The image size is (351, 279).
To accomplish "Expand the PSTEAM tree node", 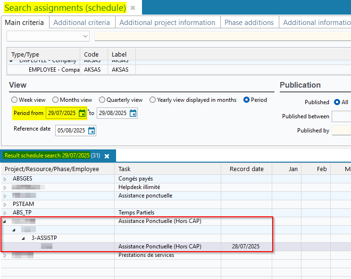I will [5, 205].
